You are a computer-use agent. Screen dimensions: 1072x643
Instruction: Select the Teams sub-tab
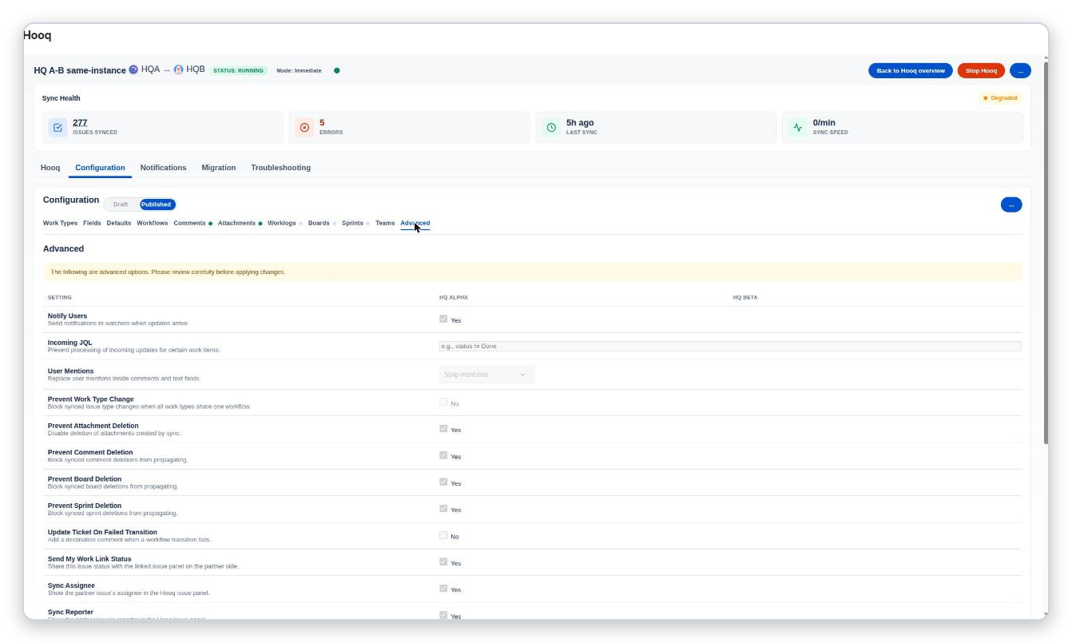385,223
